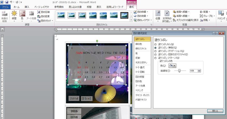
Task: Select 塗りつぶし (グラデーション) radio option
Action: tap(155, 51)
